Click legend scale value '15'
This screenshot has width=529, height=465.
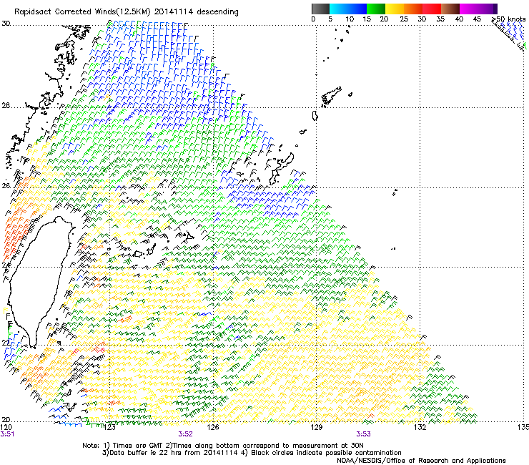tap(367, 19)
